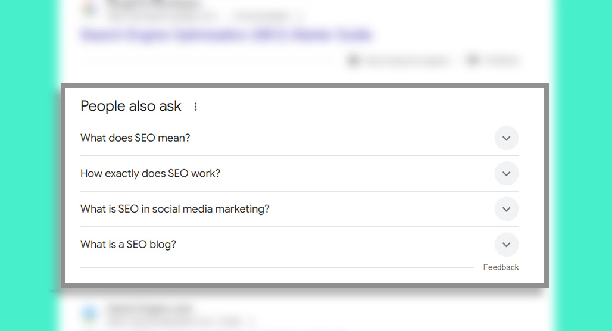This screenshot has width=612, height=331.
Task: Click the "People also ask" heading
Action: pyautogui.click(x=131, y=106)
